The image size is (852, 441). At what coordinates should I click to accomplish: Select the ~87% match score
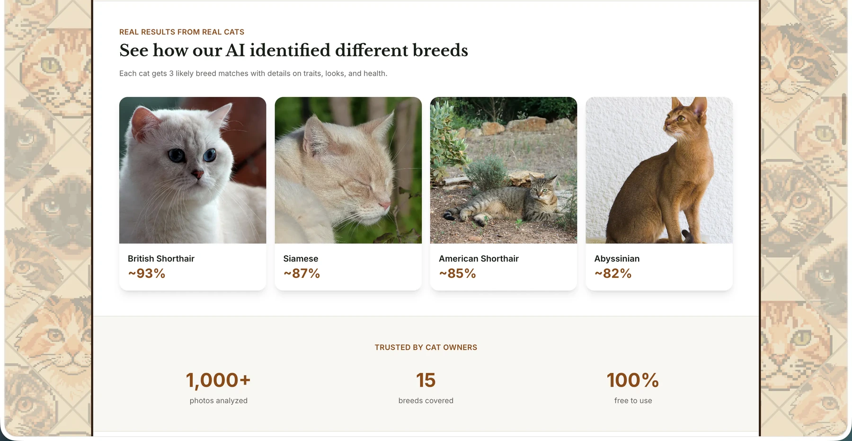click(x=302, y=273)
